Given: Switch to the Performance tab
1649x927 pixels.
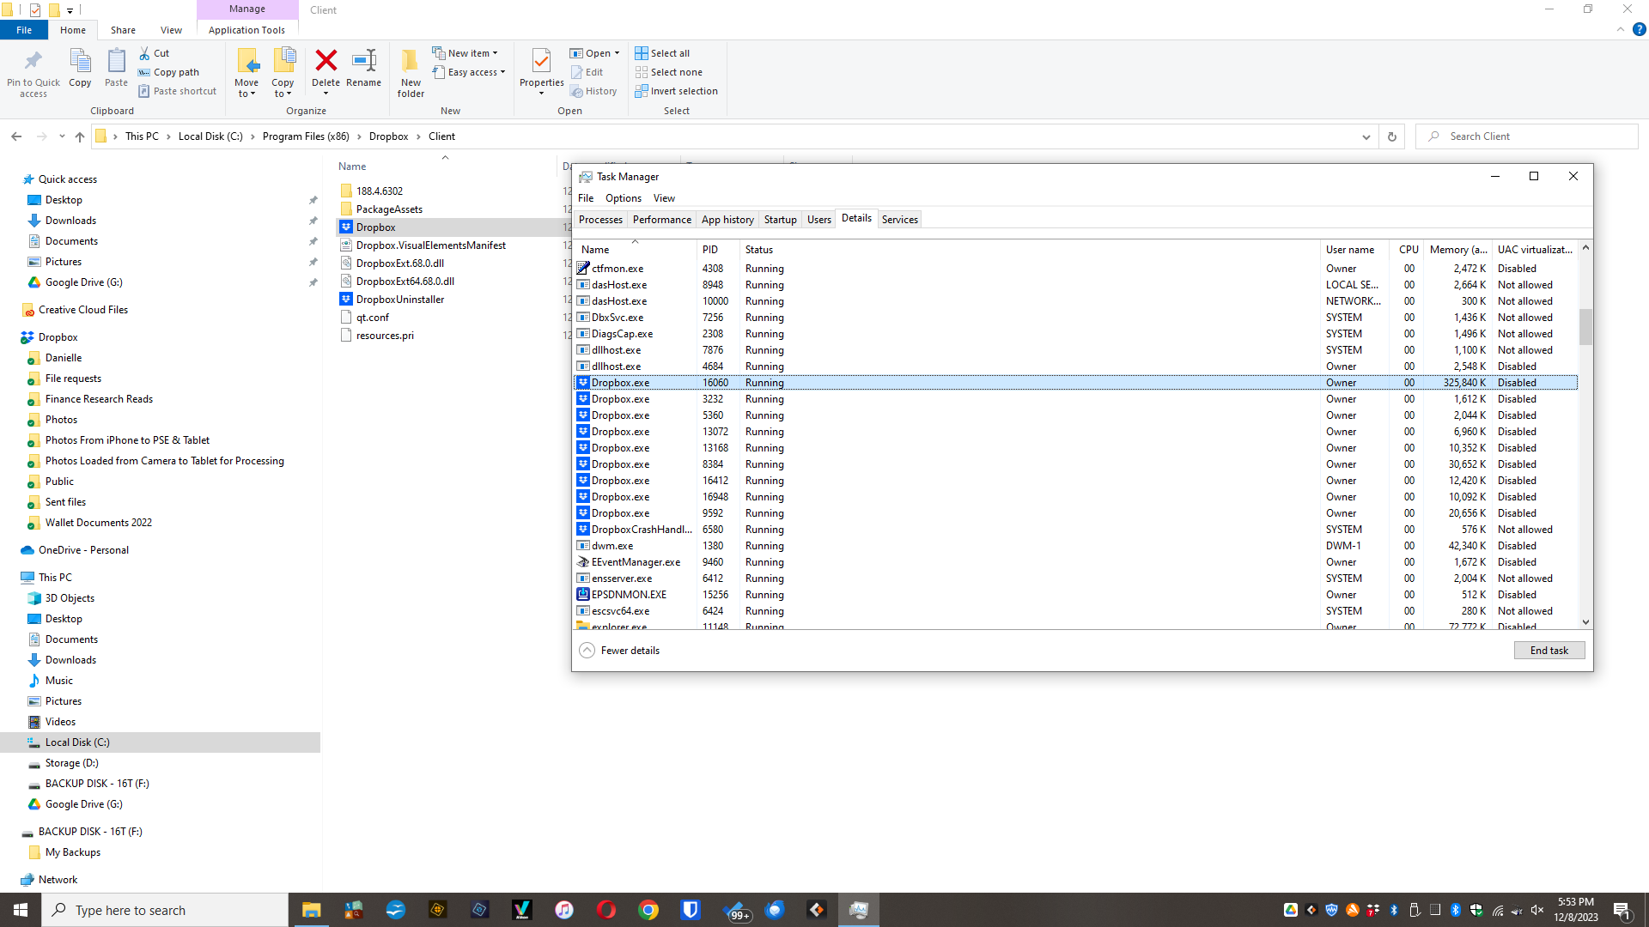Looking at the screenshot, I should [x=661, y=220].
